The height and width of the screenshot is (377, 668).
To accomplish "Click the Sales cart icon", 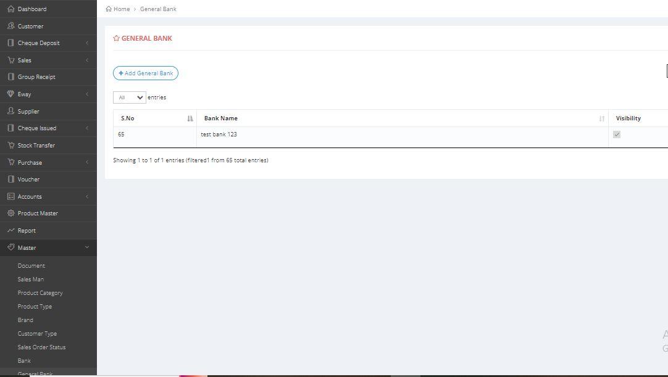I will [10, 60].
